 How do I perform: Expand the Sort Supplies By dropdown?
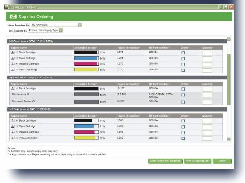pos(61,30)
